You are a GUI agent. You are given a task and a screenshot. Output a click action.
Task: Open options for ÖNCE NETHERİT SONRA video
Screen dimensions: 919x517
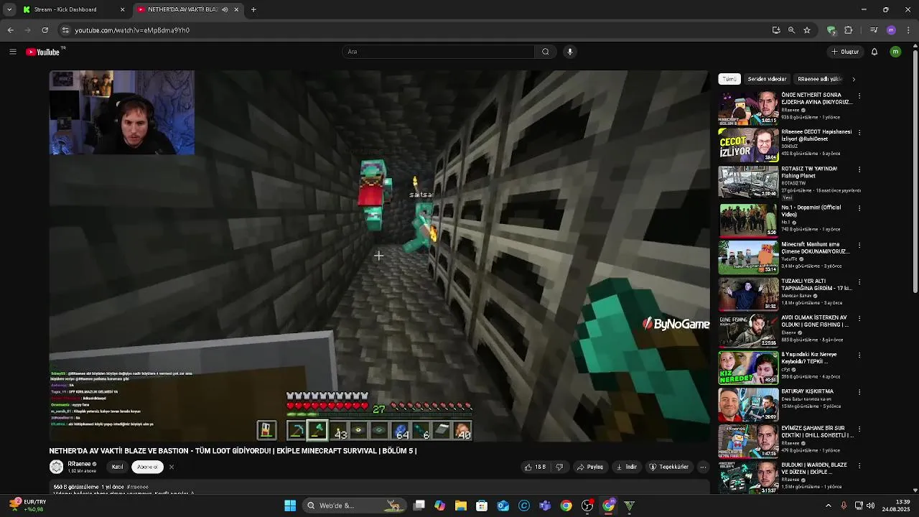click(x=859, y=96)
